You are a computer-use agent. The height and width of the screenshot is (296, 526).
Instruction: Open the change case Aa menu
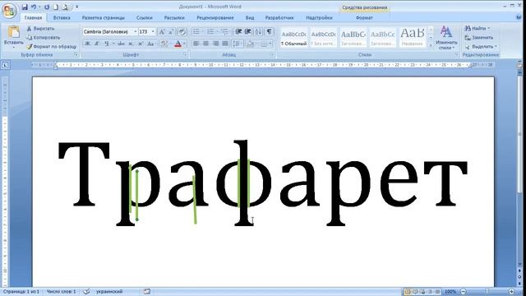[x=150, y=44]
